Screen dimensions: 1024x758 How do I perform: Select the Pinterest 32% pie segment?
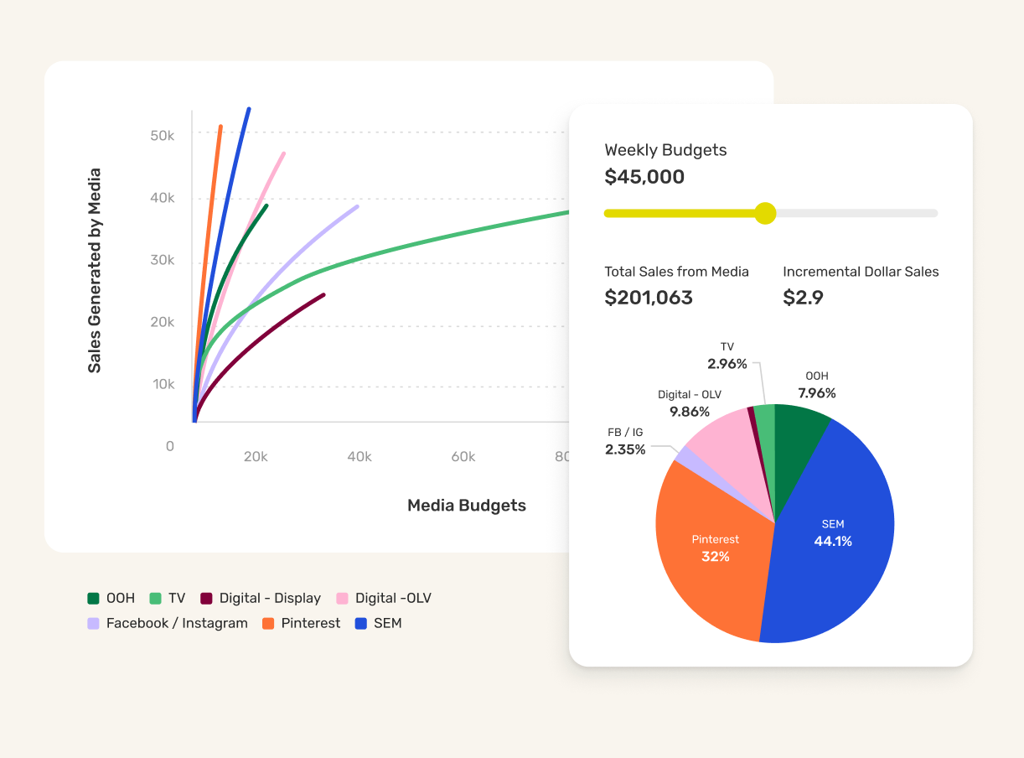coord(716,545)
